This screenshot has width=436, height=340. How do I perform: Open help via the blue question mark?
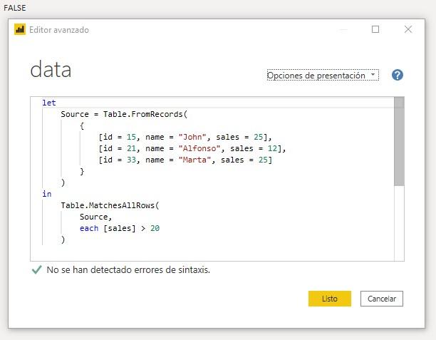point(398,75)
